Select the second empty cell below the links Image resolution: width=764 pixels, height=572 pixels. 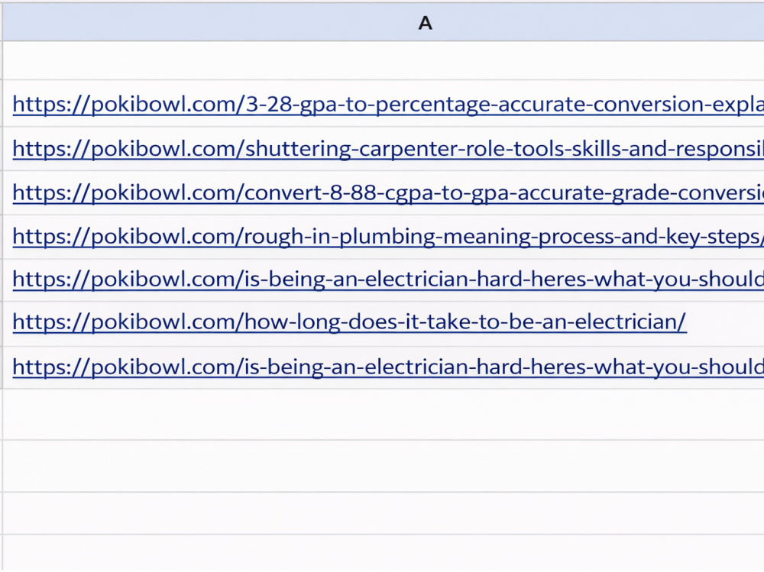[x=384, y=467]
